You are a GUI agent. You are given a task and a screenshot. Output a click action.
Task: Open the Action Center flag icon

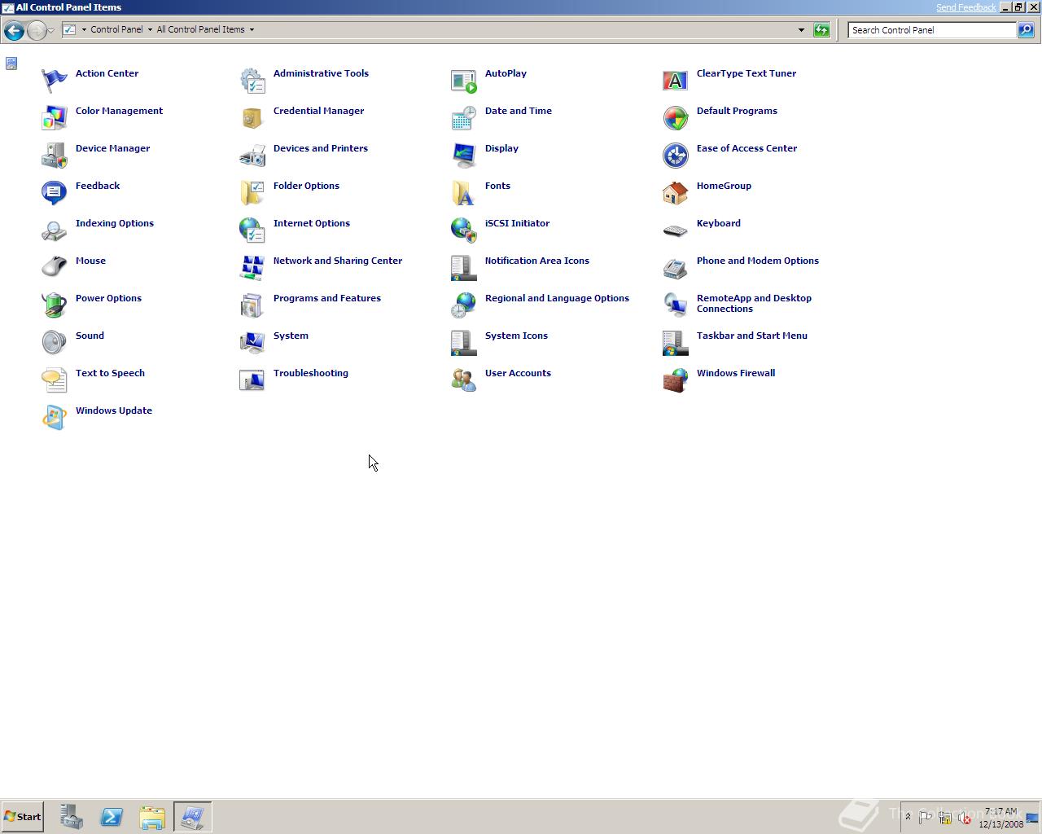55,80
